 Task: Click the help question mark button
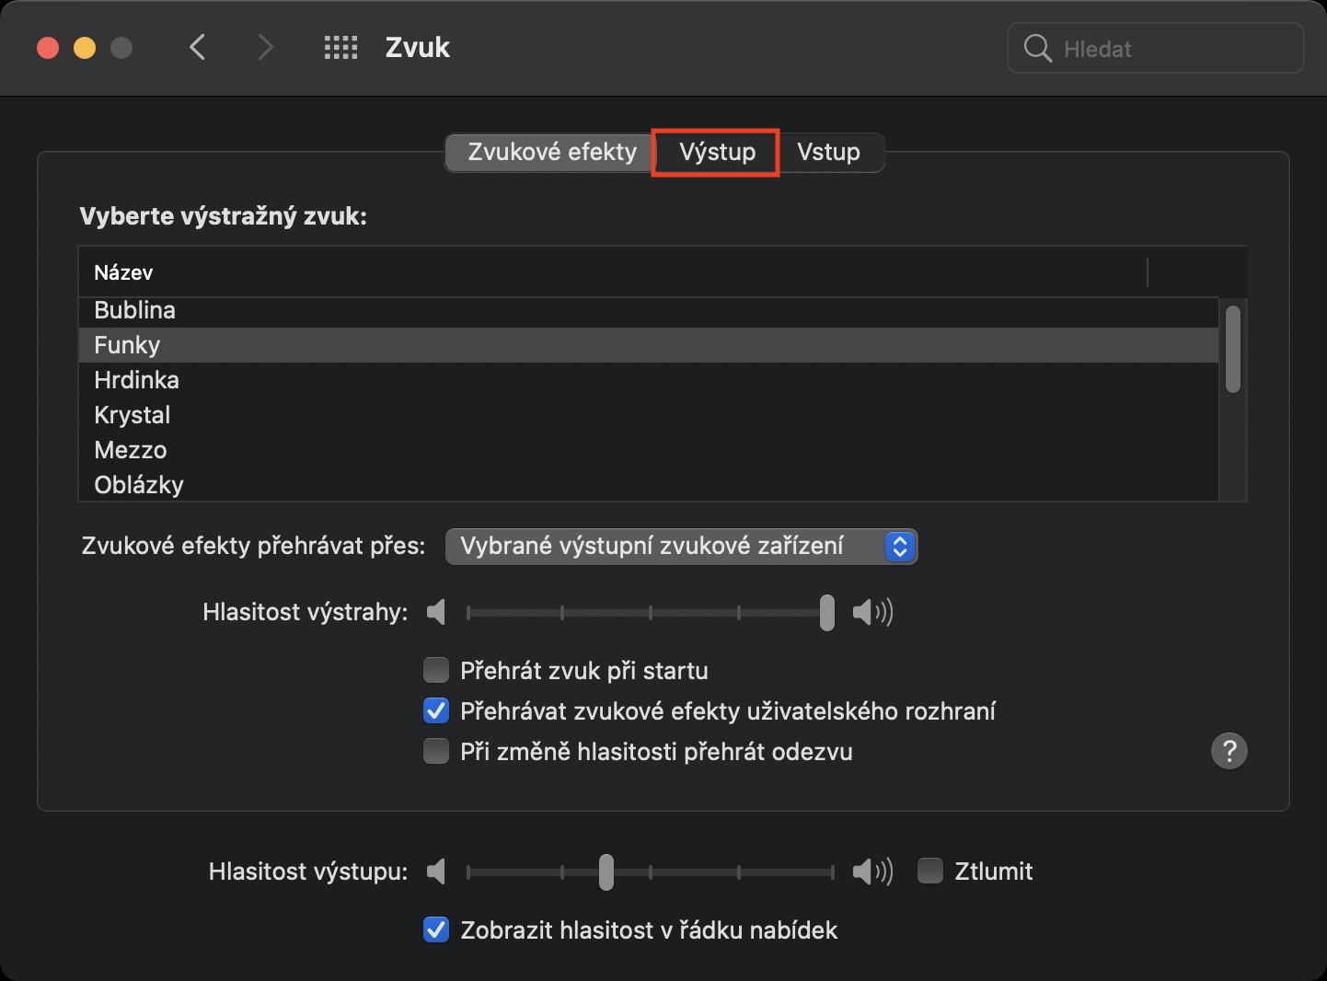coord(1229,751)
